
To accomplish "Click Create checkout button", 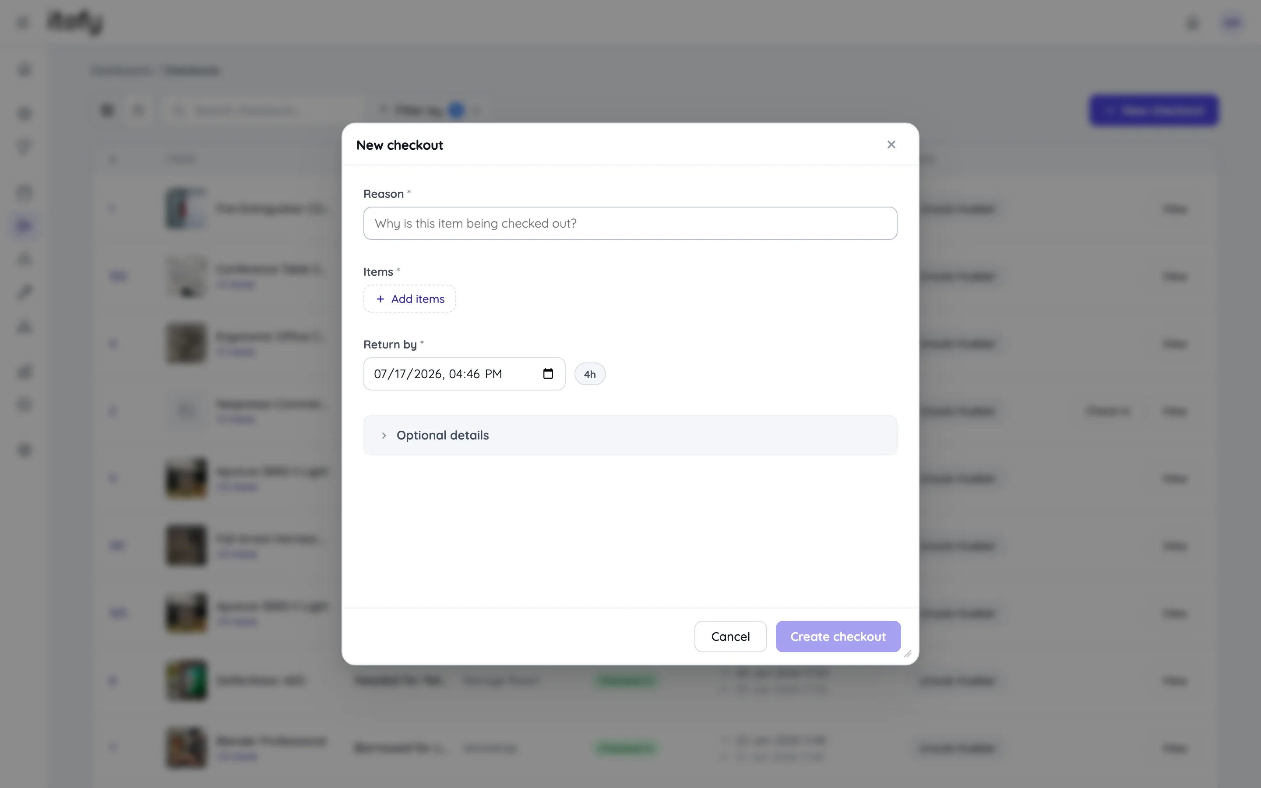I will coord(838,637).
